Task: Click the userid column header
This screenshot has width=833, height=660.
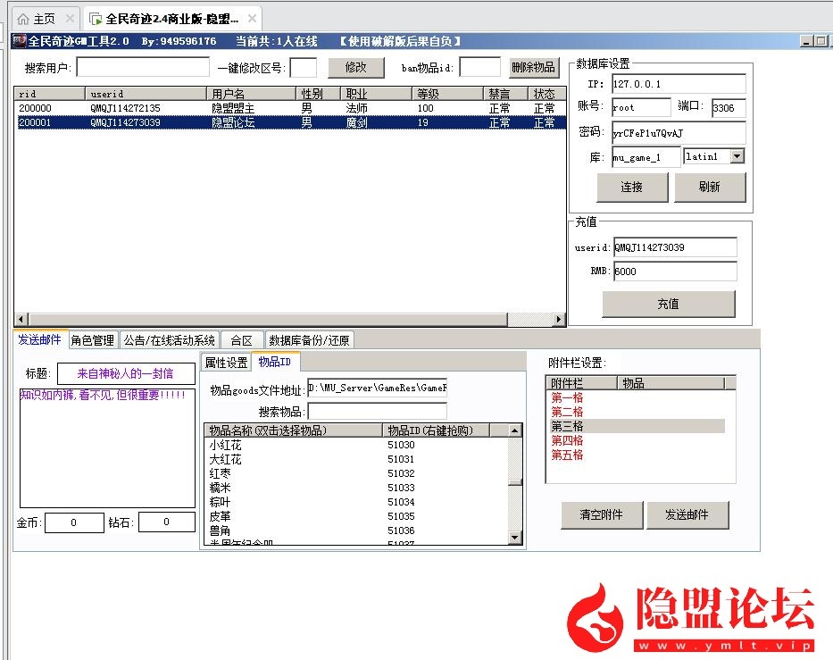Action: [x=145, y=94]
